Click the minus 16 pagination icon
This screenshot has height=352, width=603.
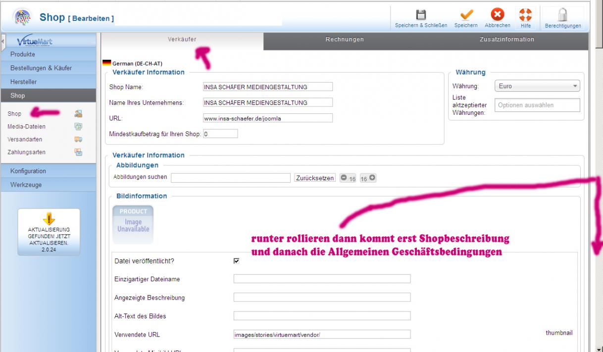point(344,178)
